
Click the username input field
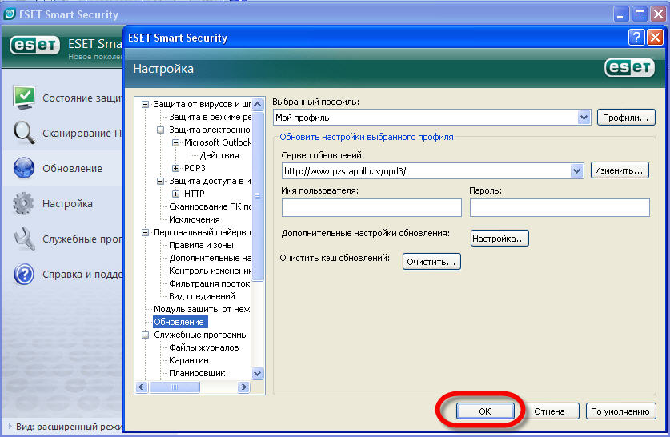371,207
